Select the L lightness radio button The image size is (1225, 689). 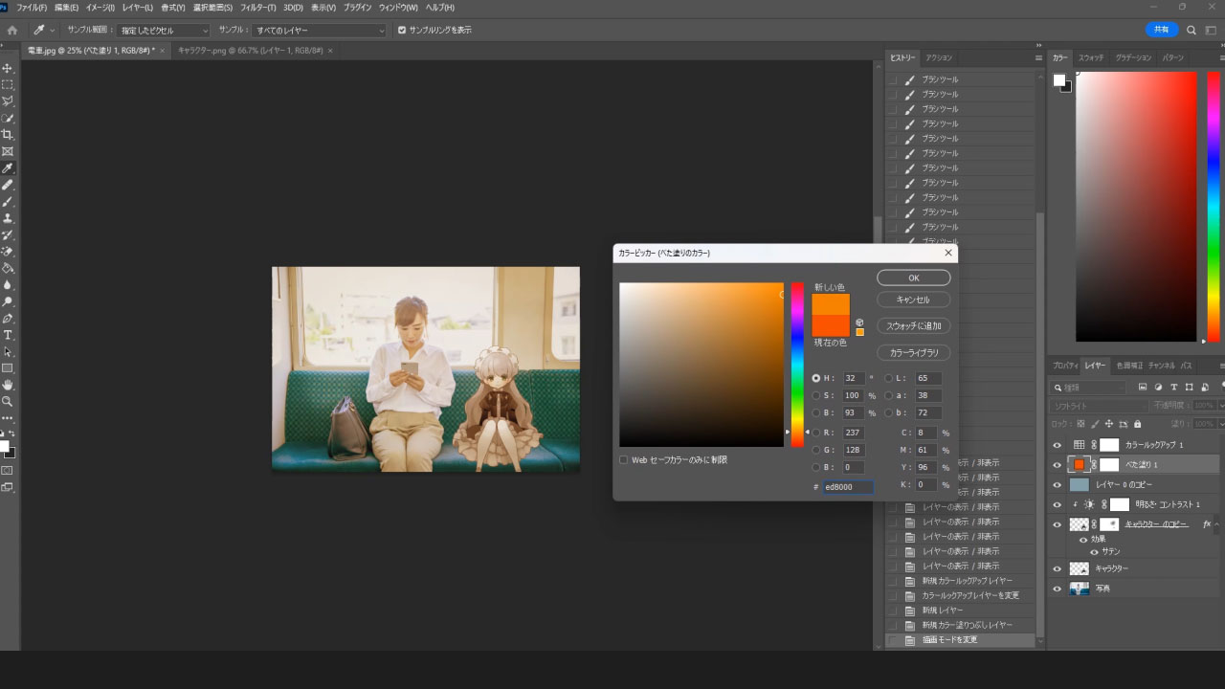[889, 378]
